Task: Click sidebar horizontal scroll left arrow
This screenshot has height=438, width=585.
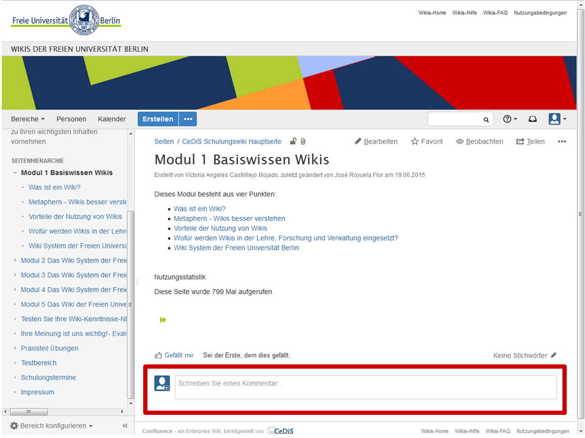Action: [5, 412]
